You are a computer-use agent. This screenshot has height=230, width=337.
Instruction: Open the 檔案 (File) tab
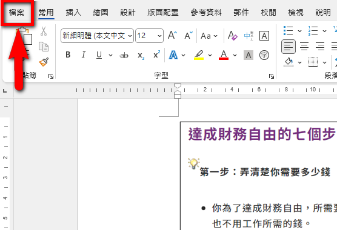pyautogui.click(x=16, y=13)
